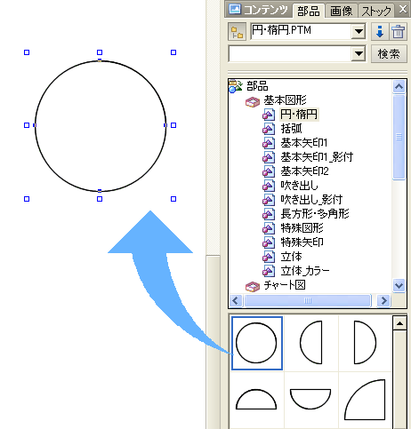
Task: Click the 検索 button
Action: 389,54
